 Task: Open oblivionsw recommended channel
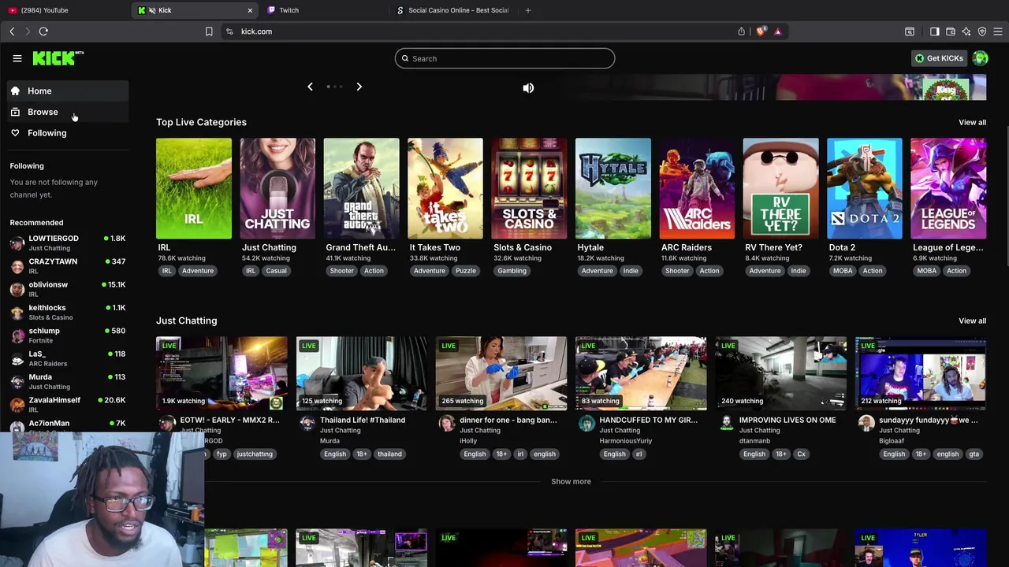pos(67,289)
